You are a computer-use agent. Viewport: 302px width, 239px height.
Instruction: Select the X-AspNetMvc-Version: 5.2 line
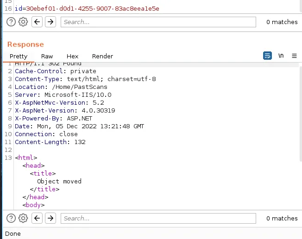(x=59, y=103)
